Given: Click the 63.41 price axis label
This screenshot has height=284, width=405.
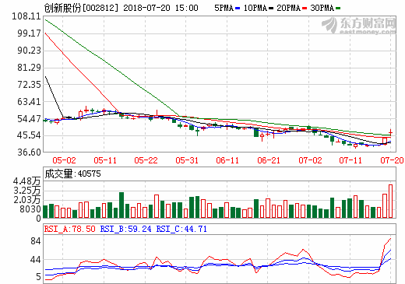Looking at the screenshot, I should coord(29,102).
